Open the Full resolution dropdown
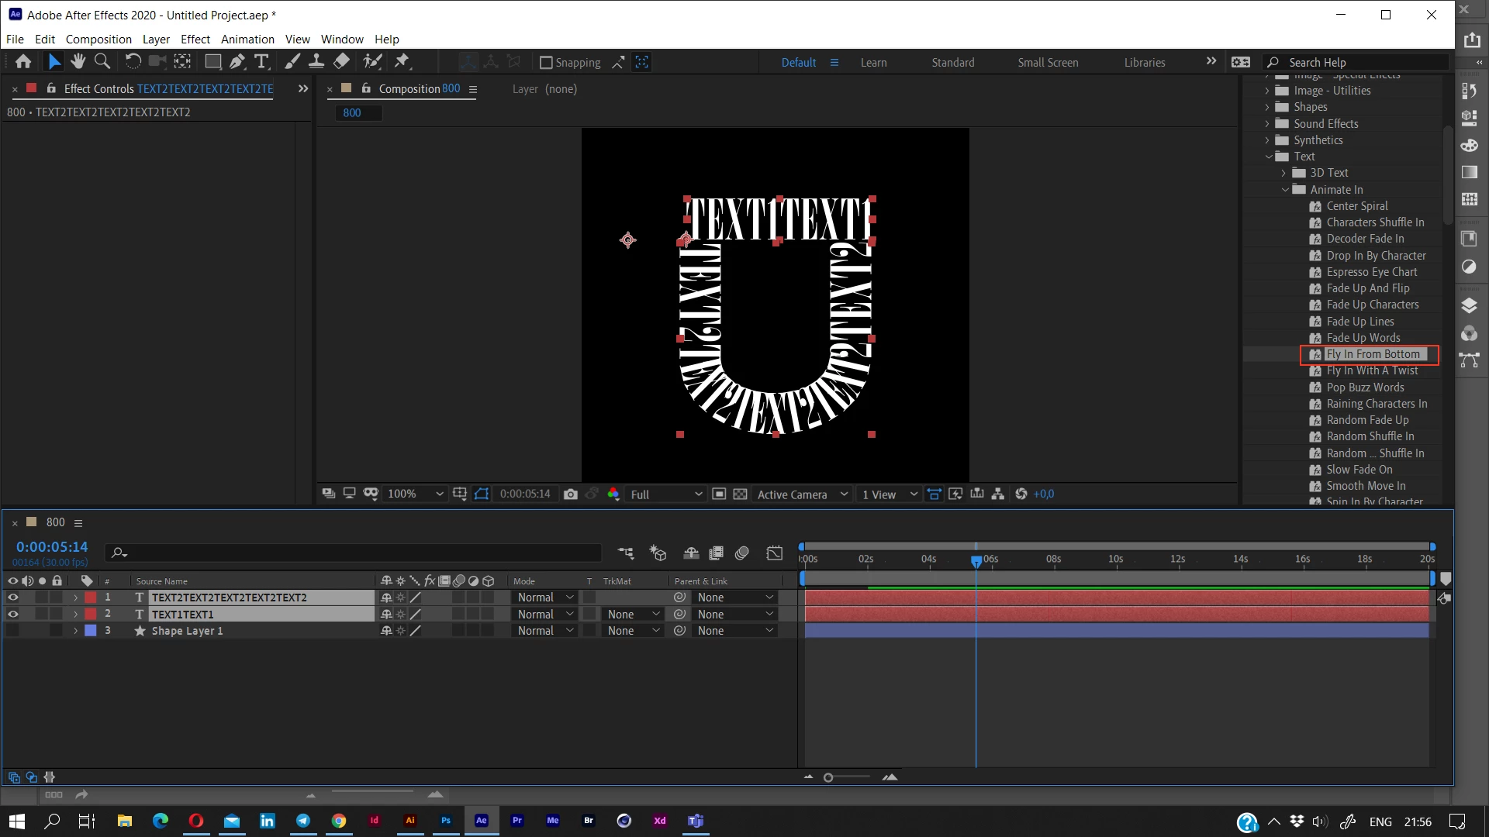 tap(666, 494)
